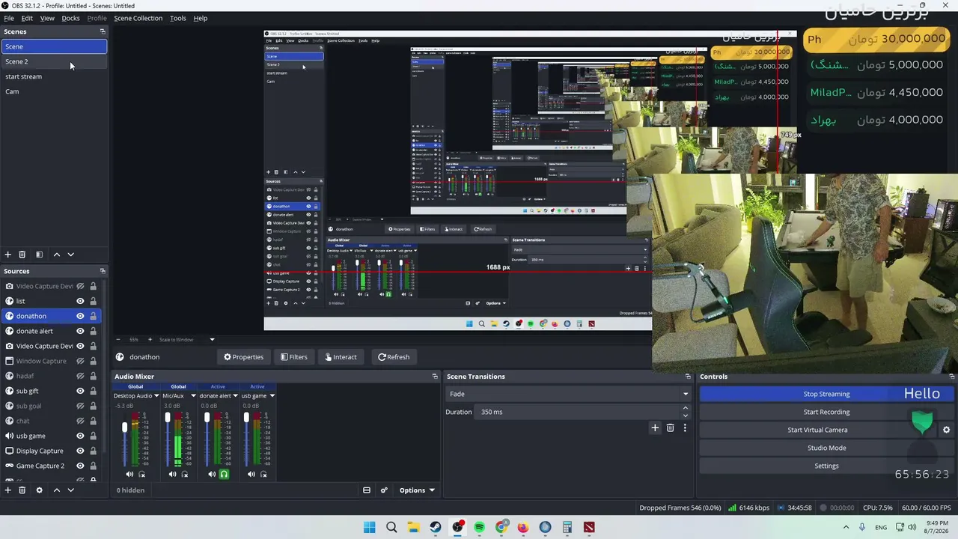
Task: Undock the Sources panel
Action: click(103, 271)
